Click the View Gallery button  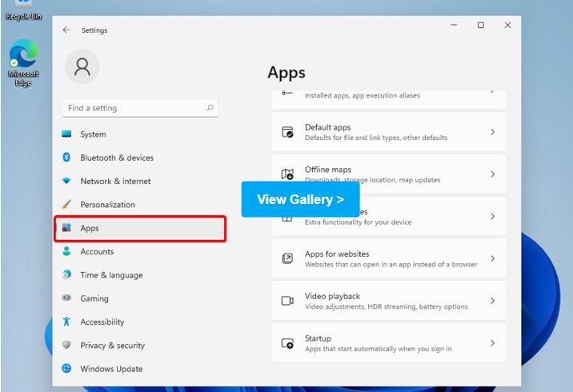coord(300,199)
